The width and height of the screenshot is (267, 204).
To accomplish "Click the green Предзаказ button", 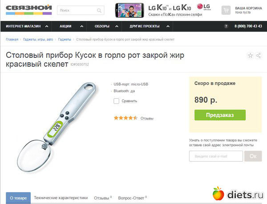I will coord(220,115).
